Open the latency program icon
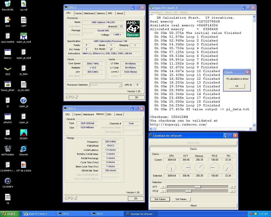This screenshot has height=217, width=271. (x=8, y=52)
